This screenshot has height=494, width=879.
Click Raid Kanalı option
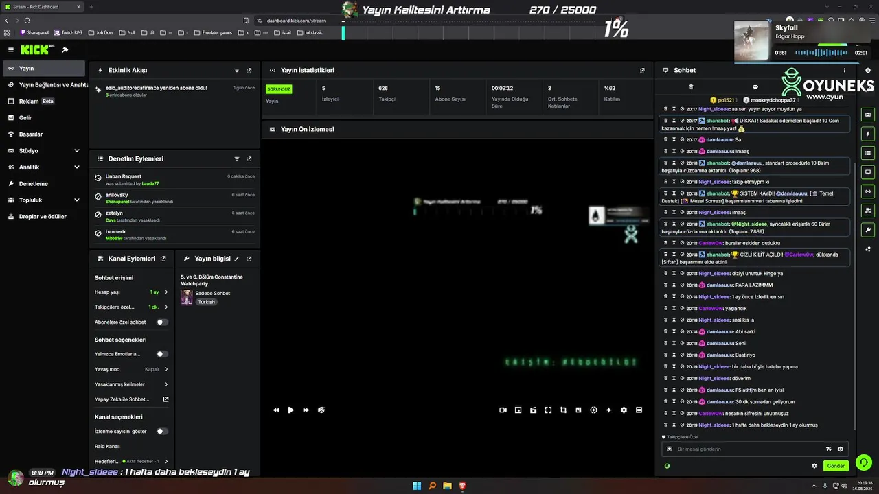(107, 447)
